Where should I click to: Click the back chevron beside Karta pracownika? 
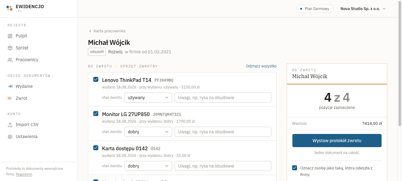(90, 31)
